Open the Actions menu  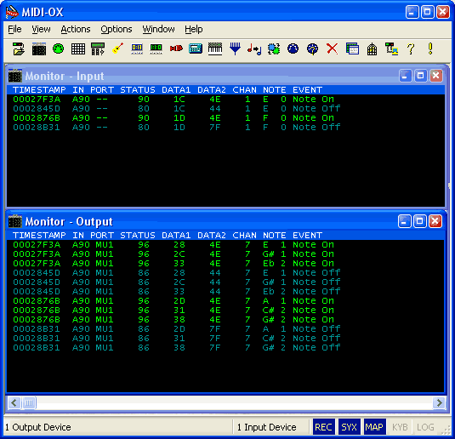tap(76, 29)
